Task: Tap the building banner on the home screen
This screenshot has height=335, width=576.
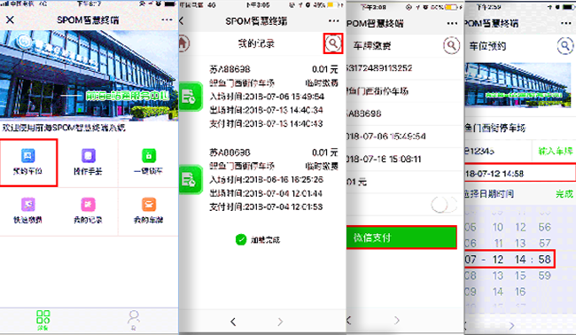Action: point(89,75)
